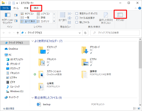Switch to large icons view in status bar
Viewport: 142px width, 111px height.
pyautogui.click(x=139, y=108)
